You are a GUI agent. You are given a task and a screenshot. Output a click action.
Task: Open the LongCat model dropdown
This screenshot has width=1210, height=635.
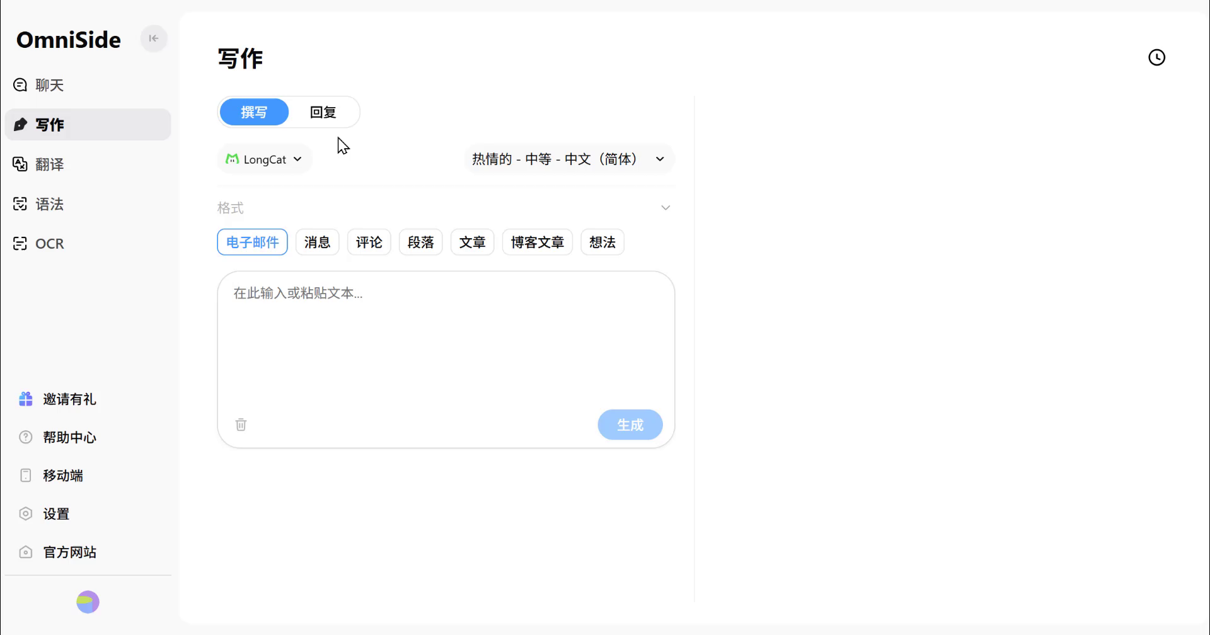264,159
